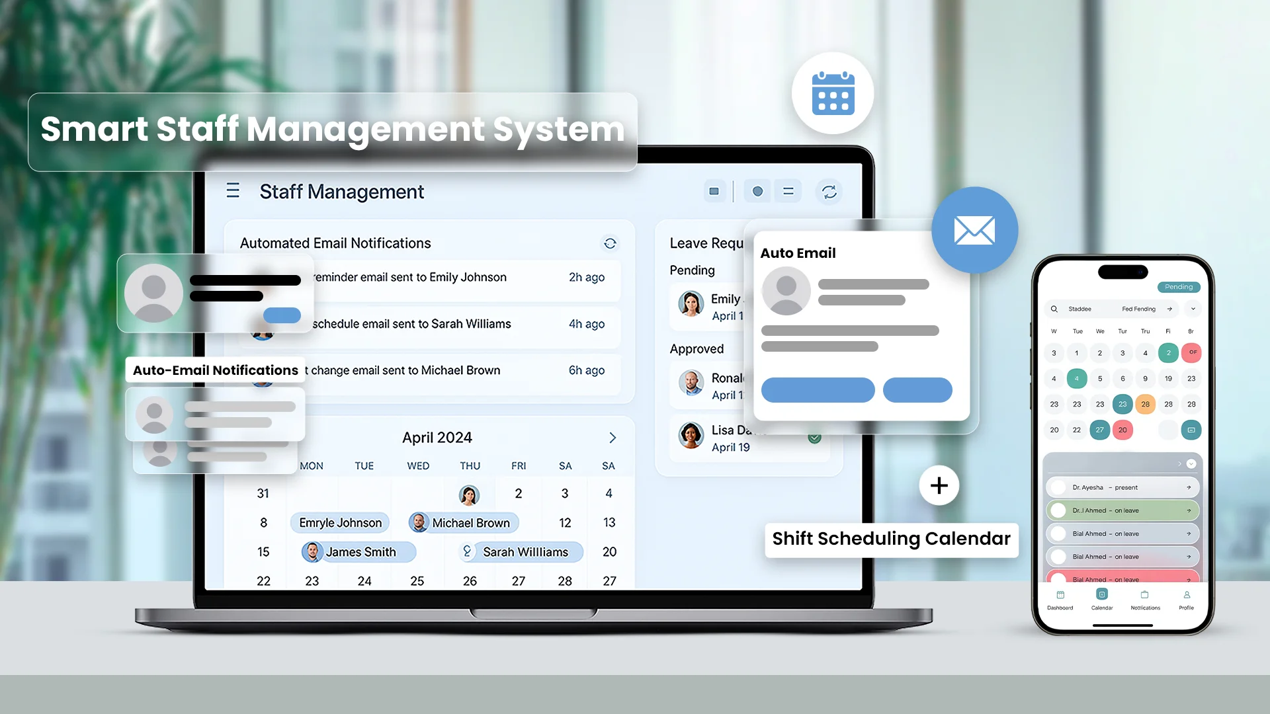Click the floating calendar icon bubble

(x=833, y=93)
